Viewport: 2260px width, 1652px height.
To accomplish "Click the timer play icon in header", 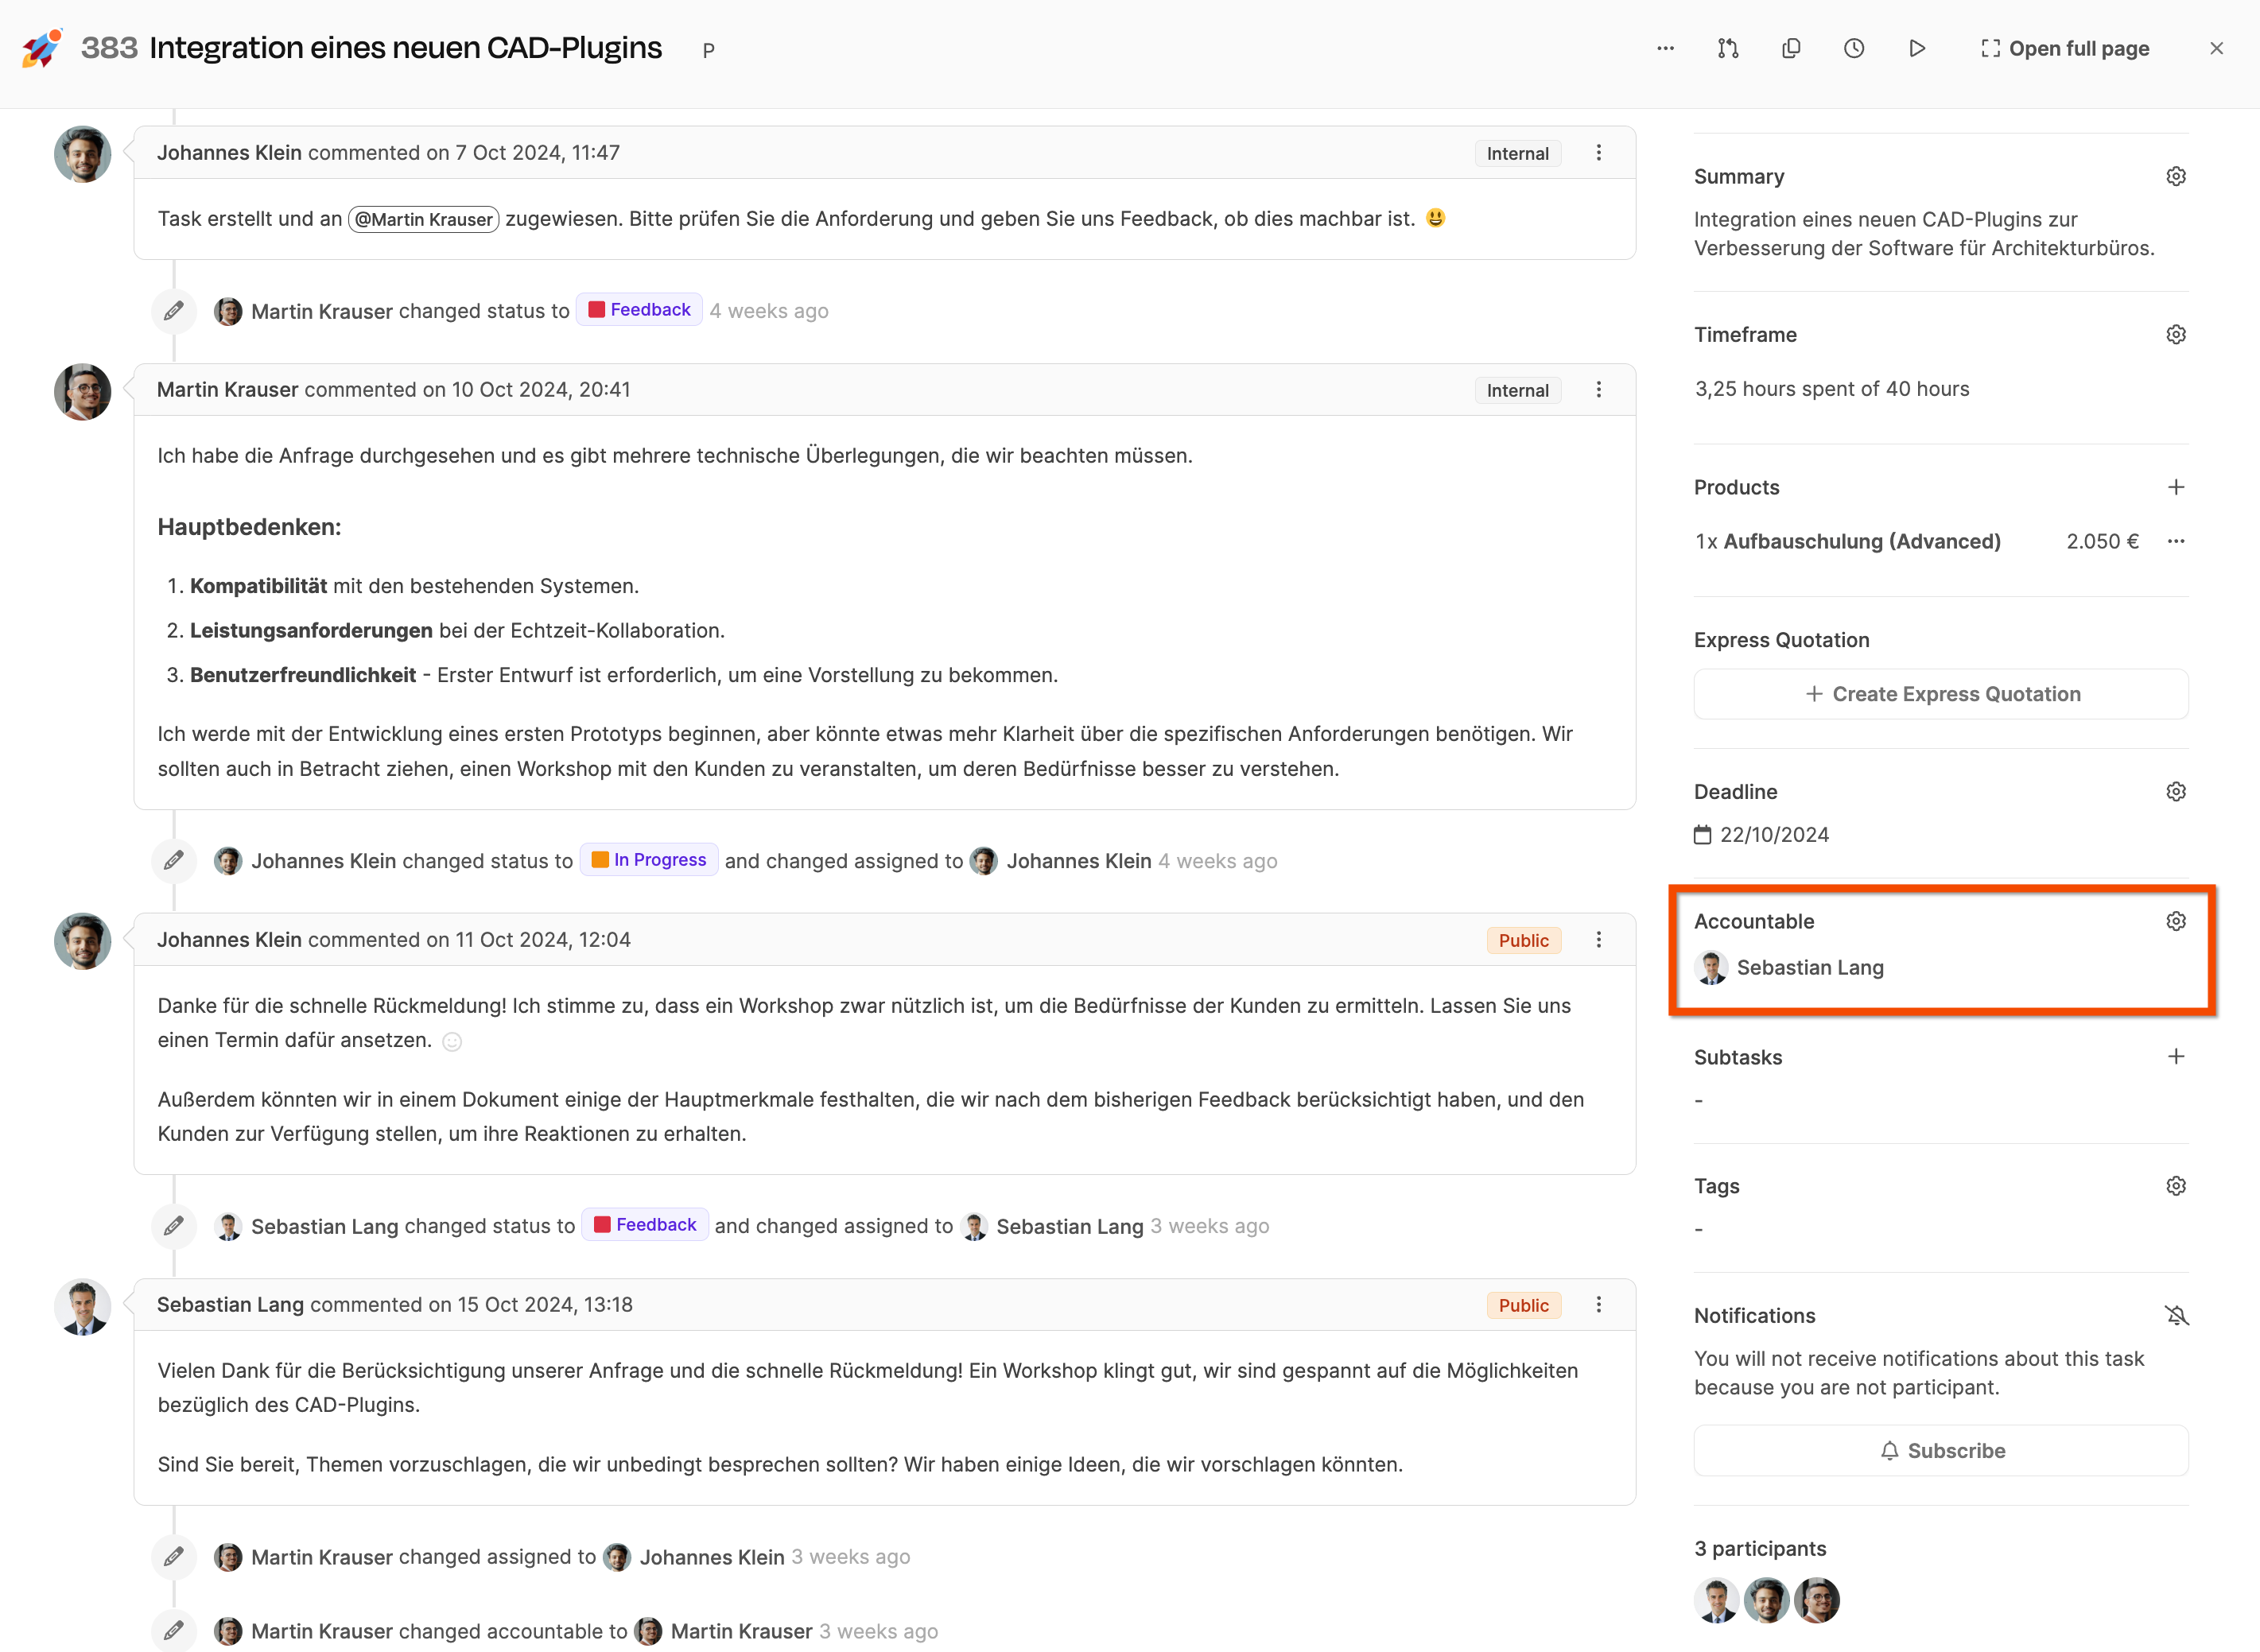I will point(1916,48).
